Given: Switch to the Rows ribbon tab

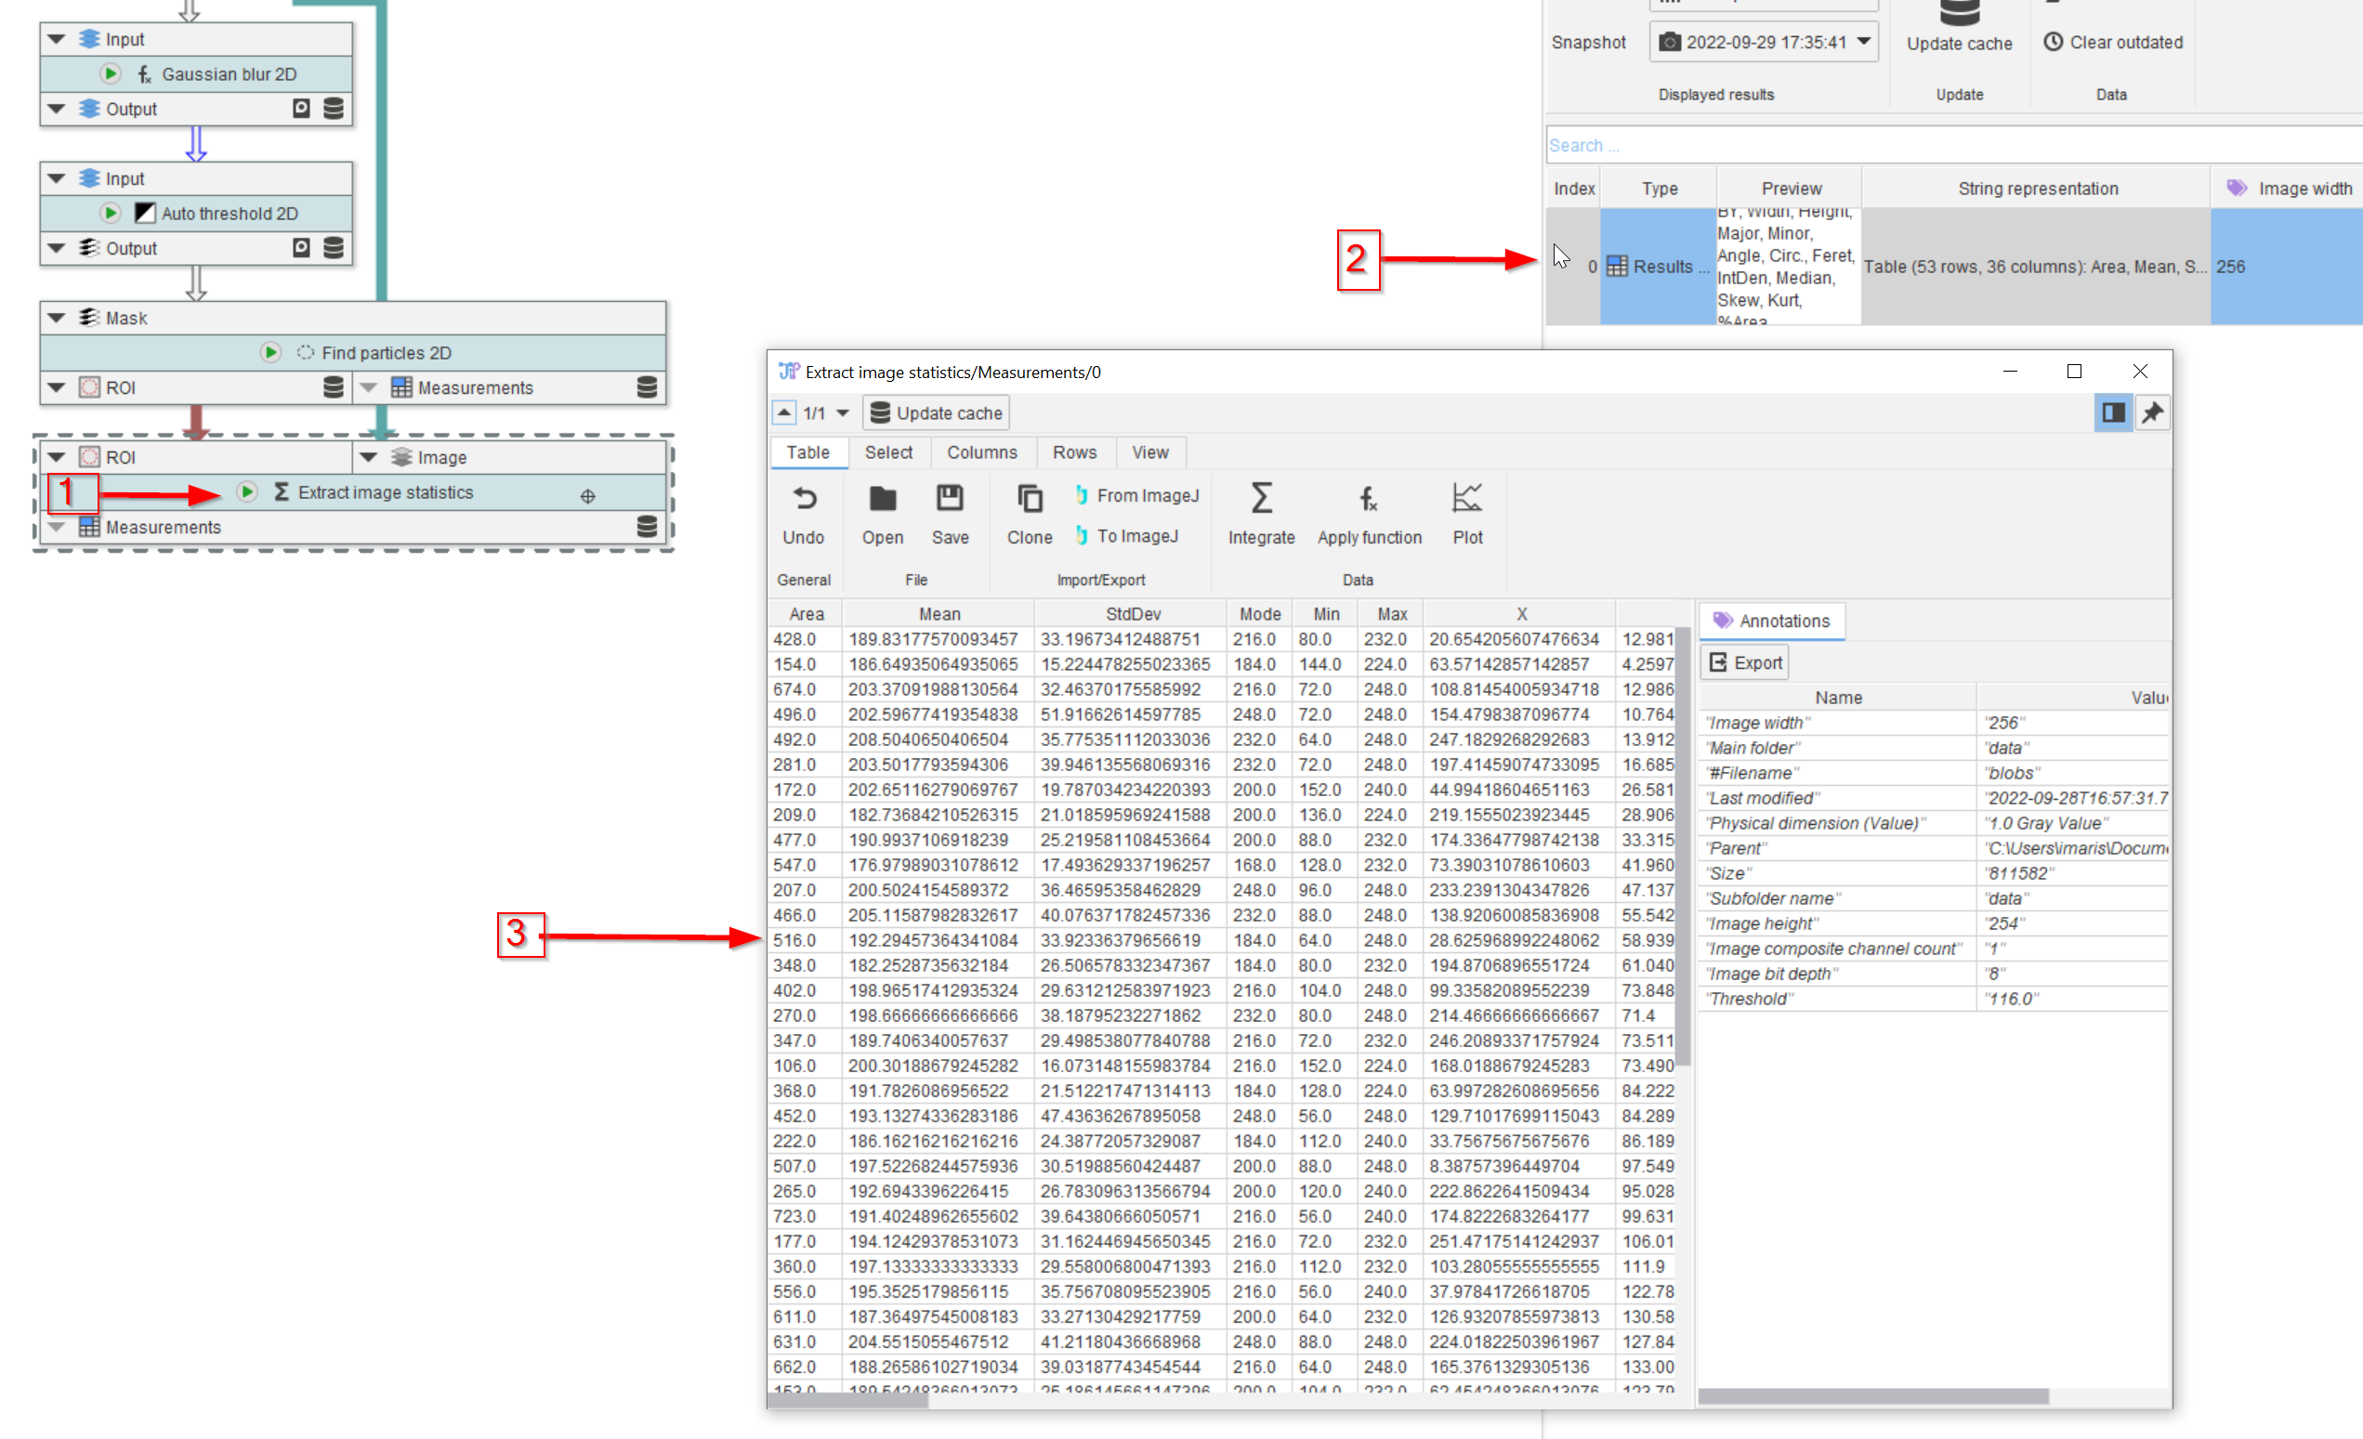Looking at the screenshot, I should pyautogui.click(x=1074, y=452).
